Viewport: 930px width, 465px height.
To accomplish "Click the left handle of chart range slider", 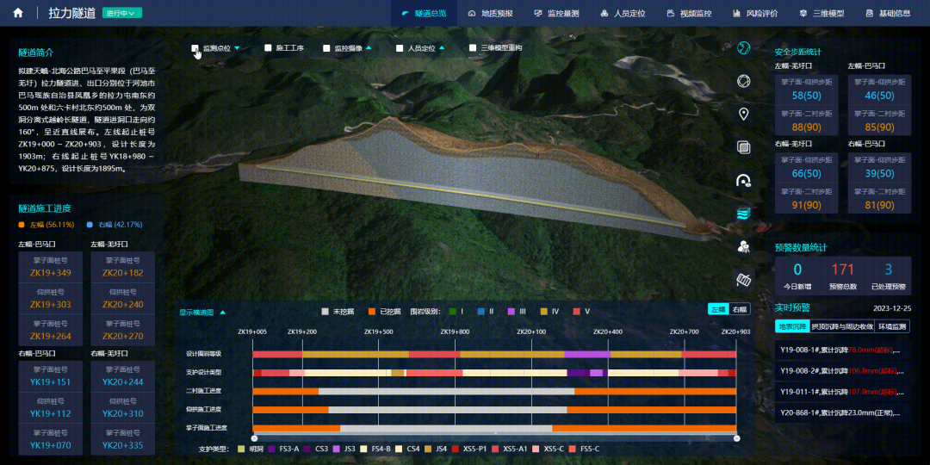I will 254,438.
